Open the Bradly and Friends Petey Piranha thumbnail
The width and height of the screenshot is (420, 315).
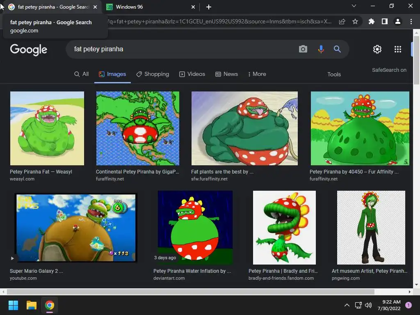pyautogui.click(x=284, y=228)
